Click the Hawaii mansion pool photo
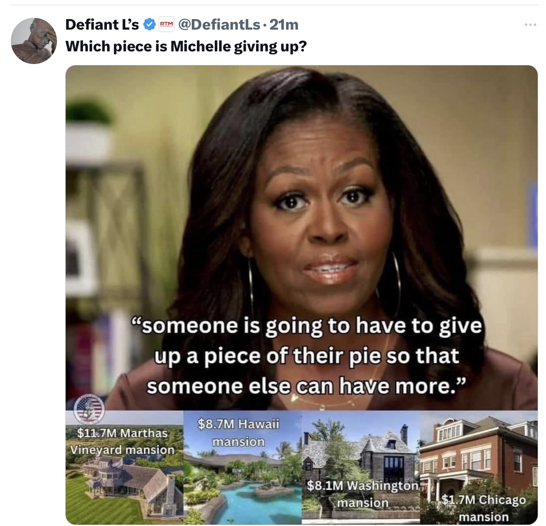This screenshot has width=546, height=526. point(243,467)
